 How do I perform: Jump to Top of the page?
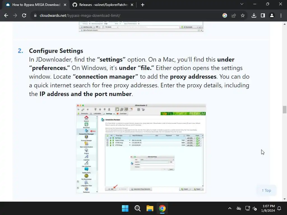[x=266, y=190]
